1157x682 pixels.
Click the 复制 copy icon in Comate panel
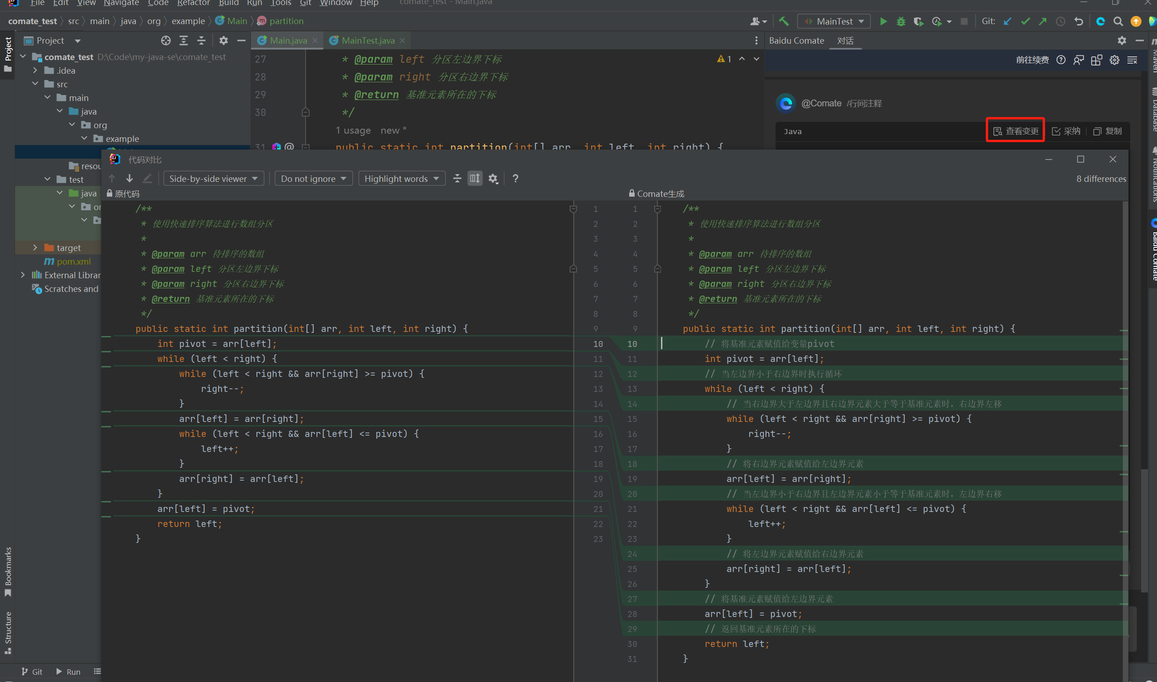tap(1107, 131)
